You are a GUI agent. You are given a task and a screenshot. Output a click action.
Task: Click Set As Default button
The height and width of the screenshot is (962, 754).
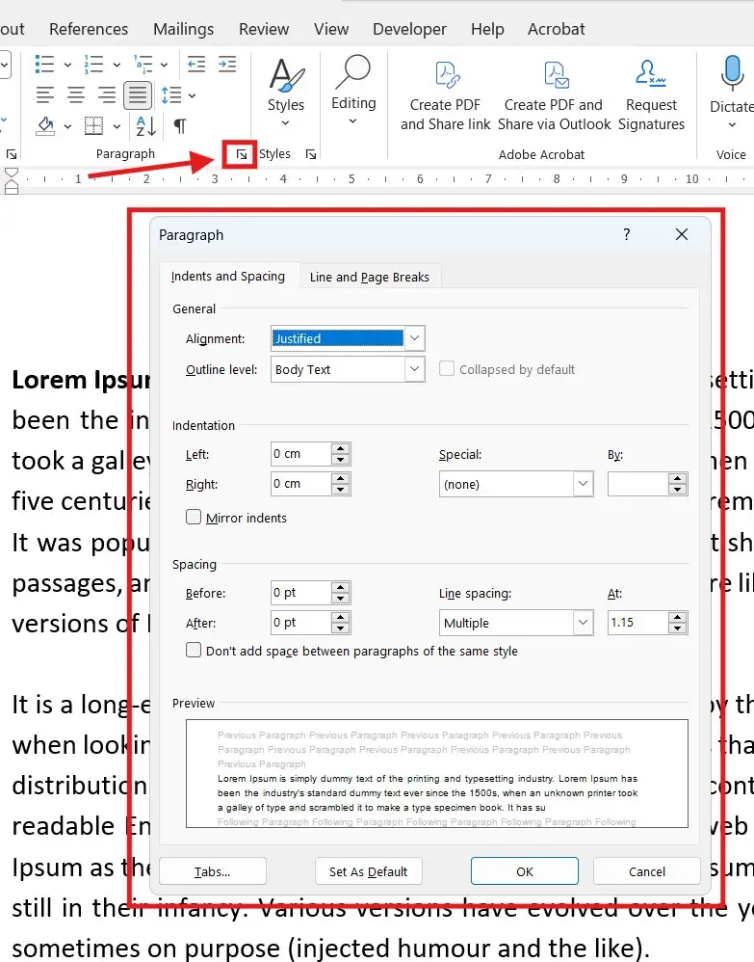pyautogui.click(x=369, y=871)
